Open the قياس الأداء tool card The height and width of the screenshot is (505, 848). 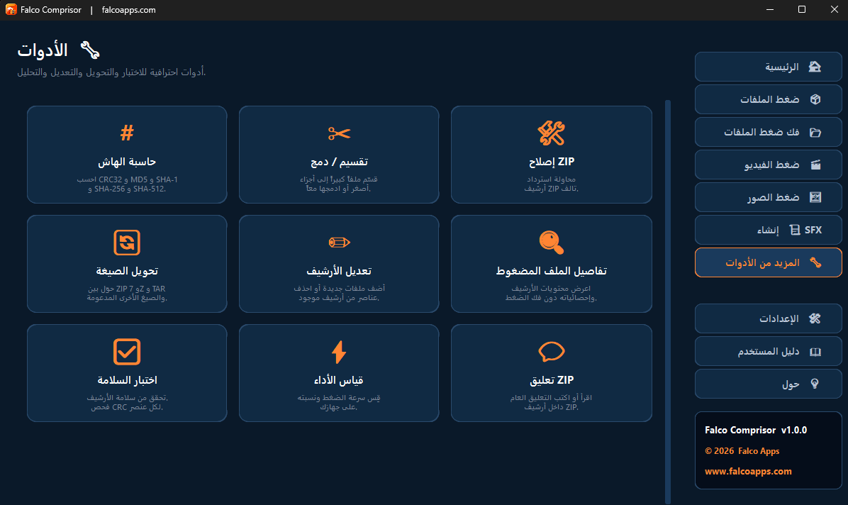click(339, 374)
